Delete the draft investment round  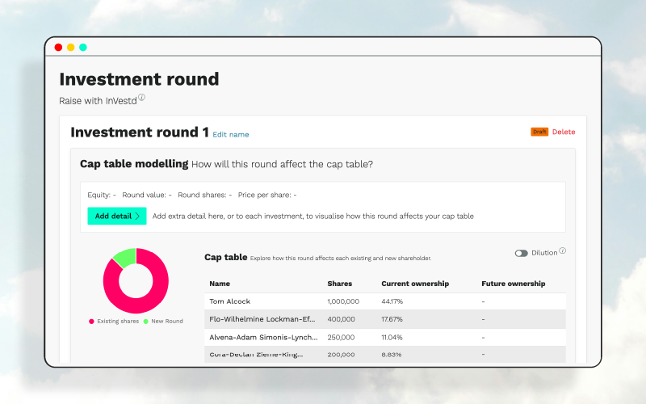[x=564, y=132]
